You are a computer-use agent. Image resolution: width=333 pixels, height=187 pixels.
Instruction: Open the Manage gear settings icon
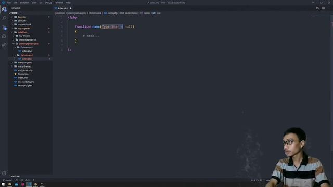pos(4,173)
